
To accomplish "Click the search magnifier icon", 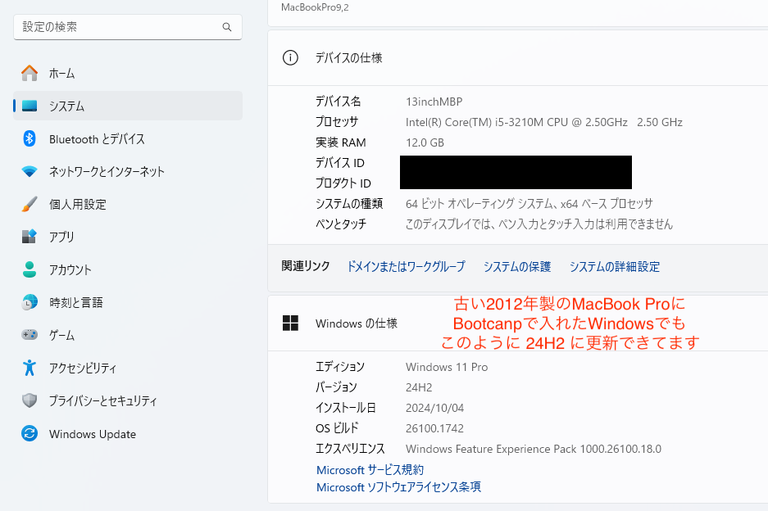I will coord(227,27).
